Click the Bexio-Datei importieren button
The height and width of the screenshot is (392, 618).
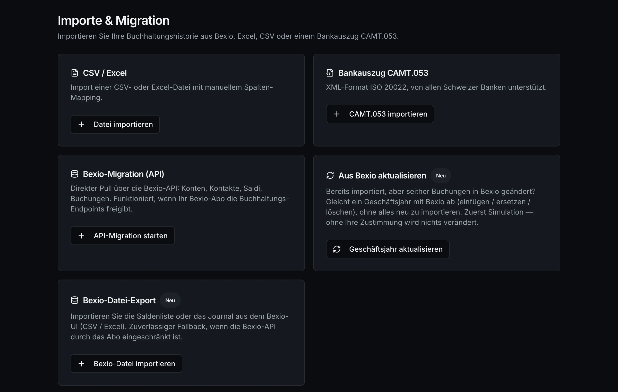click(126, 364)
